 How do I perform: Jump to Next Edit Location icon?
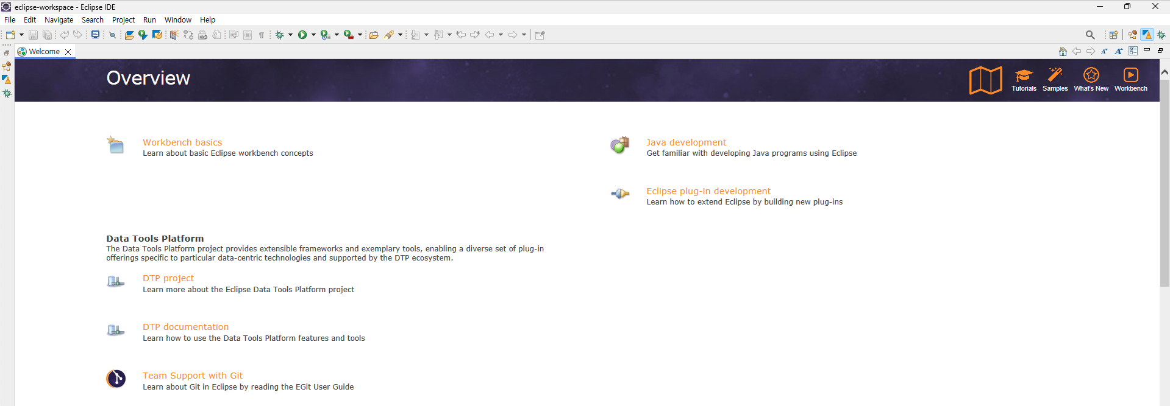tap(475, 35)
